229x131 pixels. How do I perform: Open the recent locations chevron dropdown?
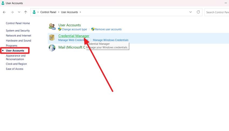(x=19, y=12)
